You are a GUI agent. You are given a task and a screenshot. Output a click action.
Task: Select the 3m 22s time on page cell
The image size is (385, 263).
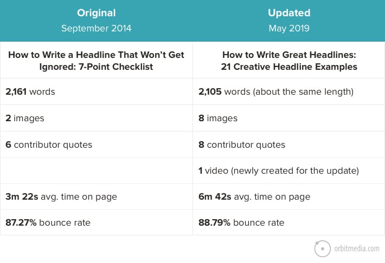tap(97, 196)
